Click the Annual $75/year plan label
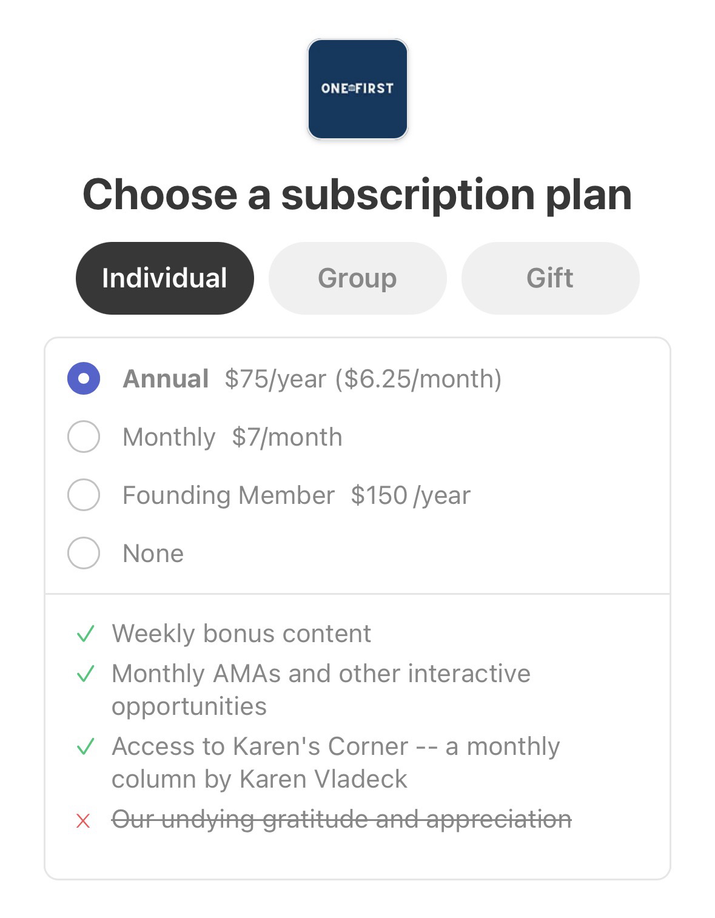715x918 pixels. (312, 379)
